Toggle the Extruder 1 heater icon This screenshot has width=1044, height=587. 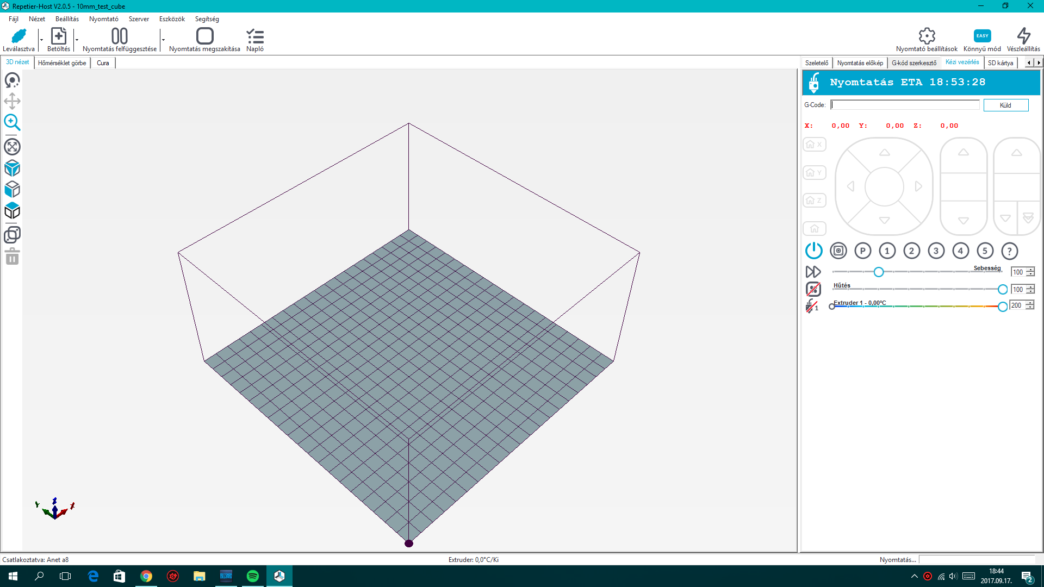(812, 306)
